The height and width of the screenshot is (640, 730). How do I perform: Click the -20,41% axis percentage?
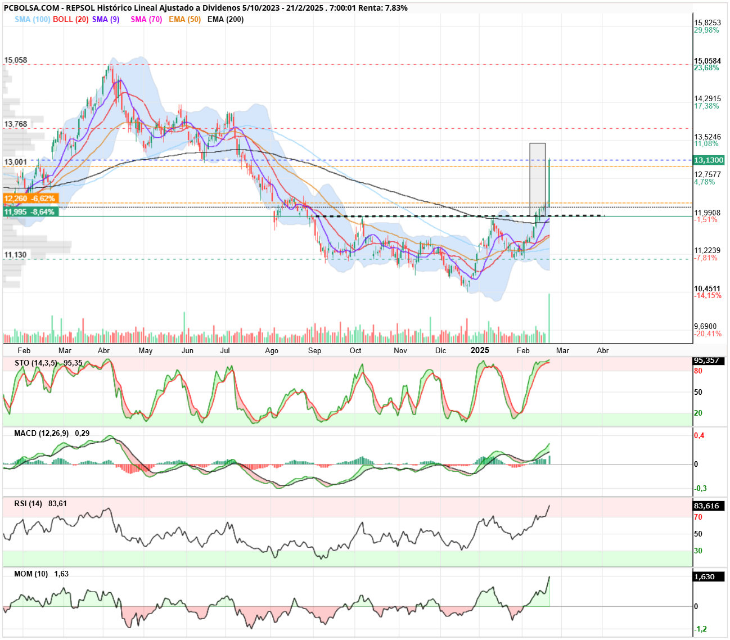point(708,333)
